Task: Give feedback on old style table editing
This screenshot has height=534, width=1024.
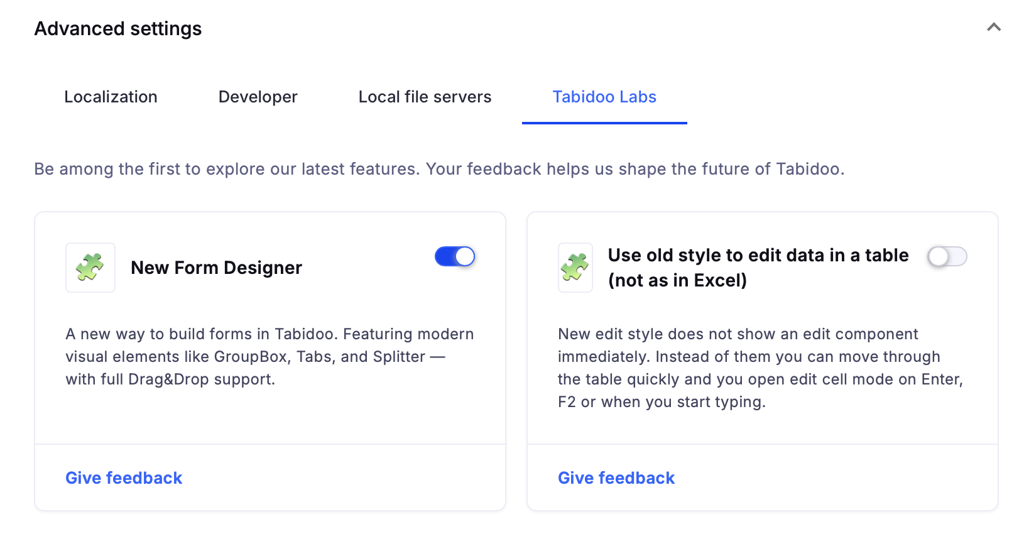Action: [x=616, y=478]
